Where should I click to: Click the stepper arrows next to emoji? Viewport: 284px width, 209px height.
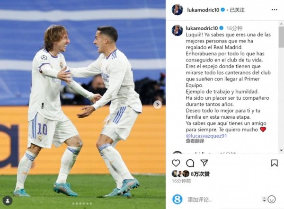click(x=264, y=200)
